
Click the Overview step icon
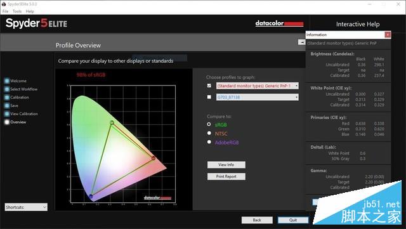tap(7, 122)
